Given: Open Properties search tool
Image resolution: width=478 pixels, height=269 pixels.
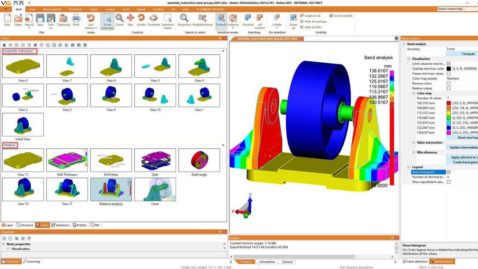Looking at the screenshot, I should tap(184, 20).
